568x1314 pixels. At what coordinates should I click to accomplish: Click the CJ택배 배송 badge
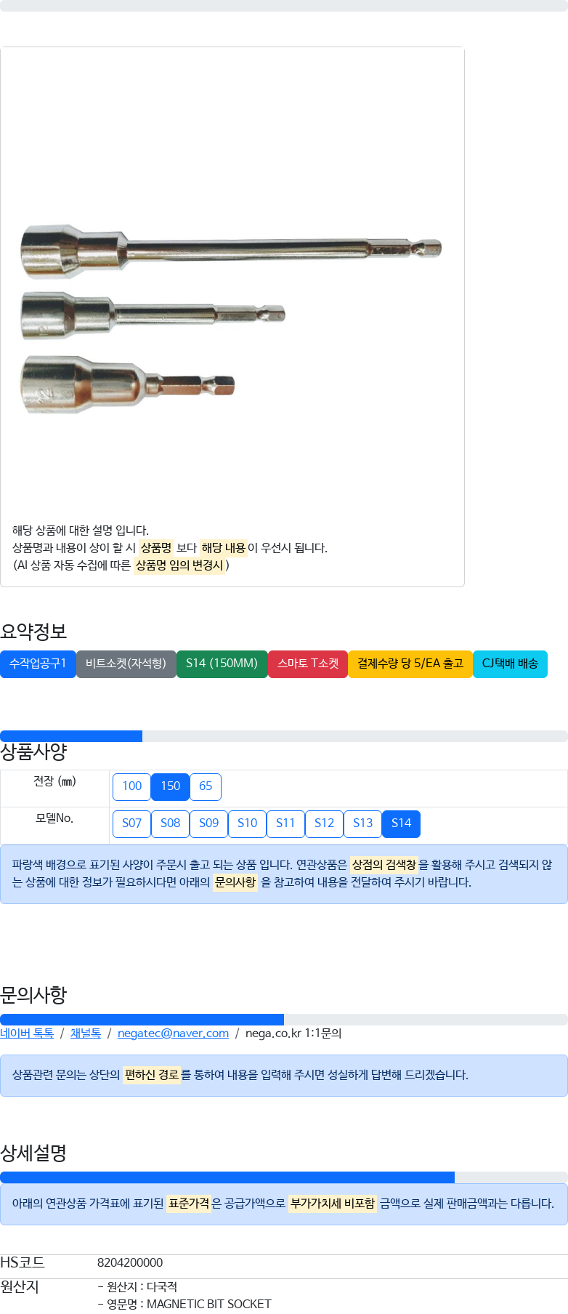pyautogui.click(x=510, y=664)
